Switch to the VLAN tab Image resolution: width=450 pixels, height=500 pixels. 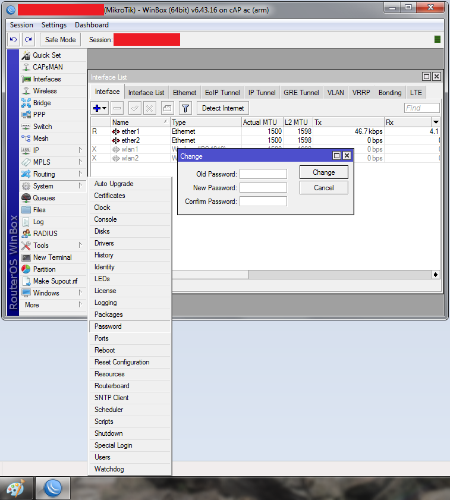tap(335, 93)
